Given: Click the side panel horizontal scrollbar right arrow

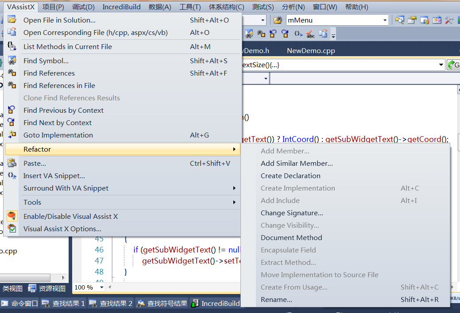Looking at the screenshot, I should [x=63, y=277].
